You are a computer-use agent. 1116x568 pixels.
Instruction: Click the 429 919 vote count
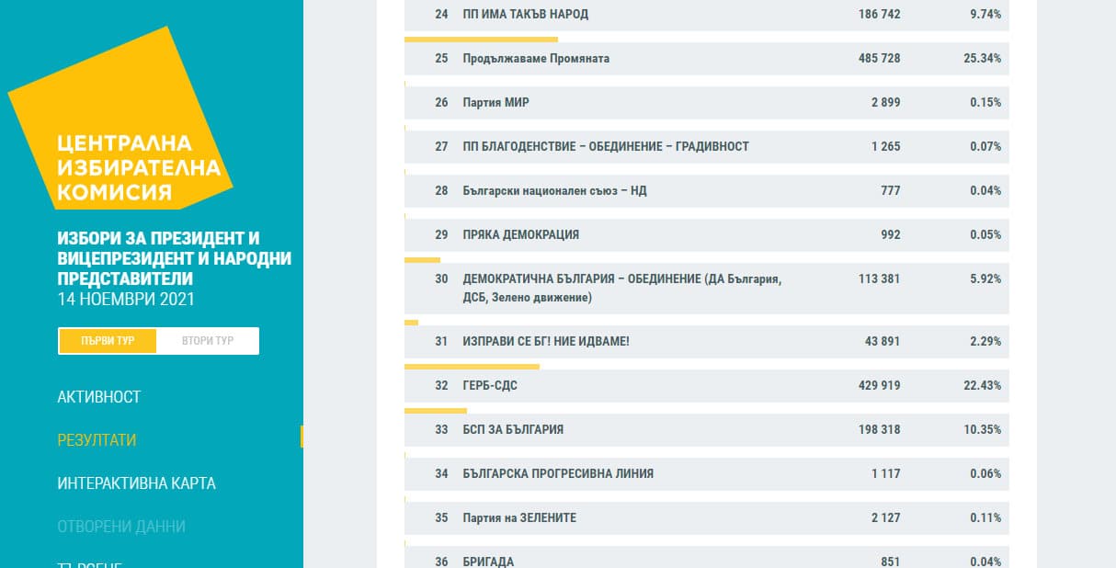click(879, 386)
